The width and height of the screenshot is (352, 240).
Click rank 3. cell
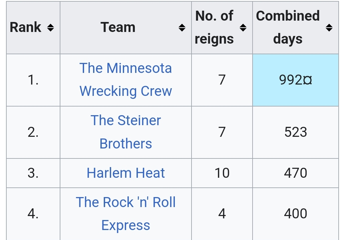tap(33, 173)
